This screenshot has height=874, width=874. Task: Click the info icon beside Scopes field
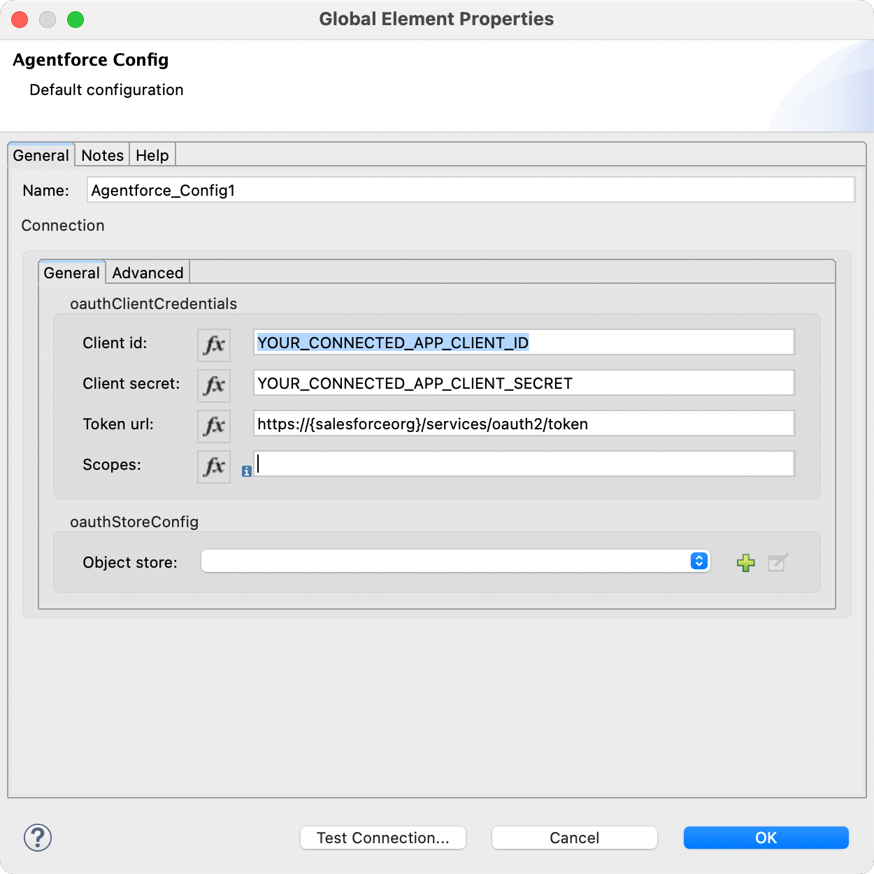pos(246,471)
